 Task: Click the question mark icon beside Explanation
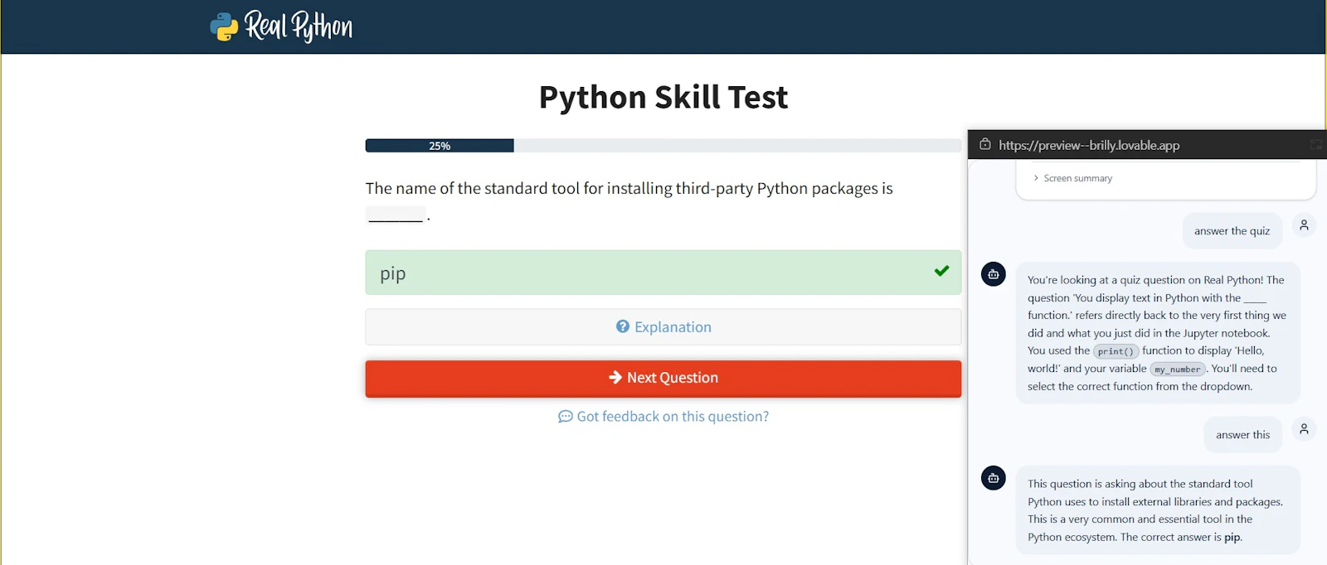623,326
